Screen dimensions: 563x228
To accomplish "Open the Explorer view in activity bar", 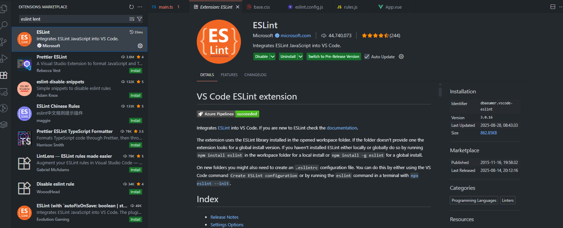I will pyautogui.click(x=3, y=8).
